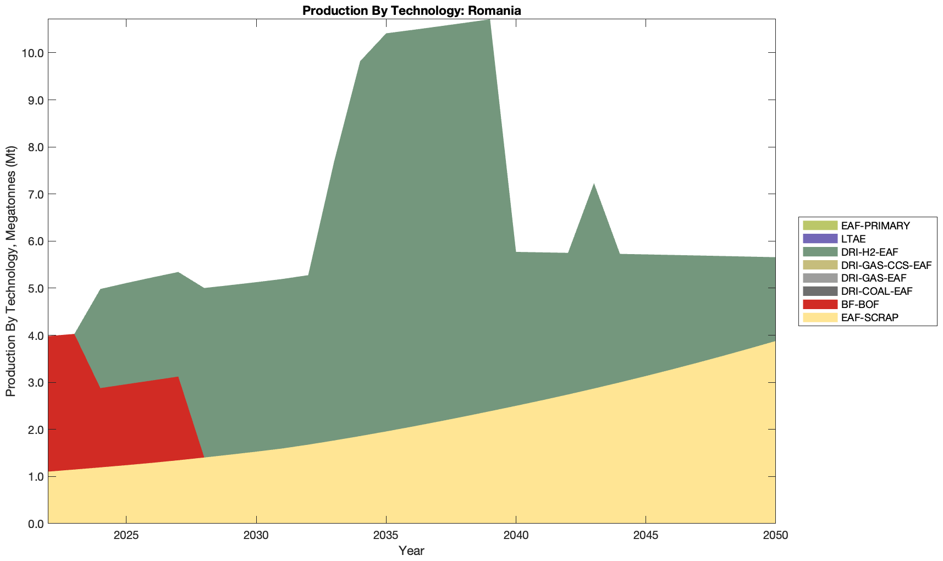Viewport: 943px width, 561px height.
Task: Click the green peak tip near 2043
Action: coord(593,190)
